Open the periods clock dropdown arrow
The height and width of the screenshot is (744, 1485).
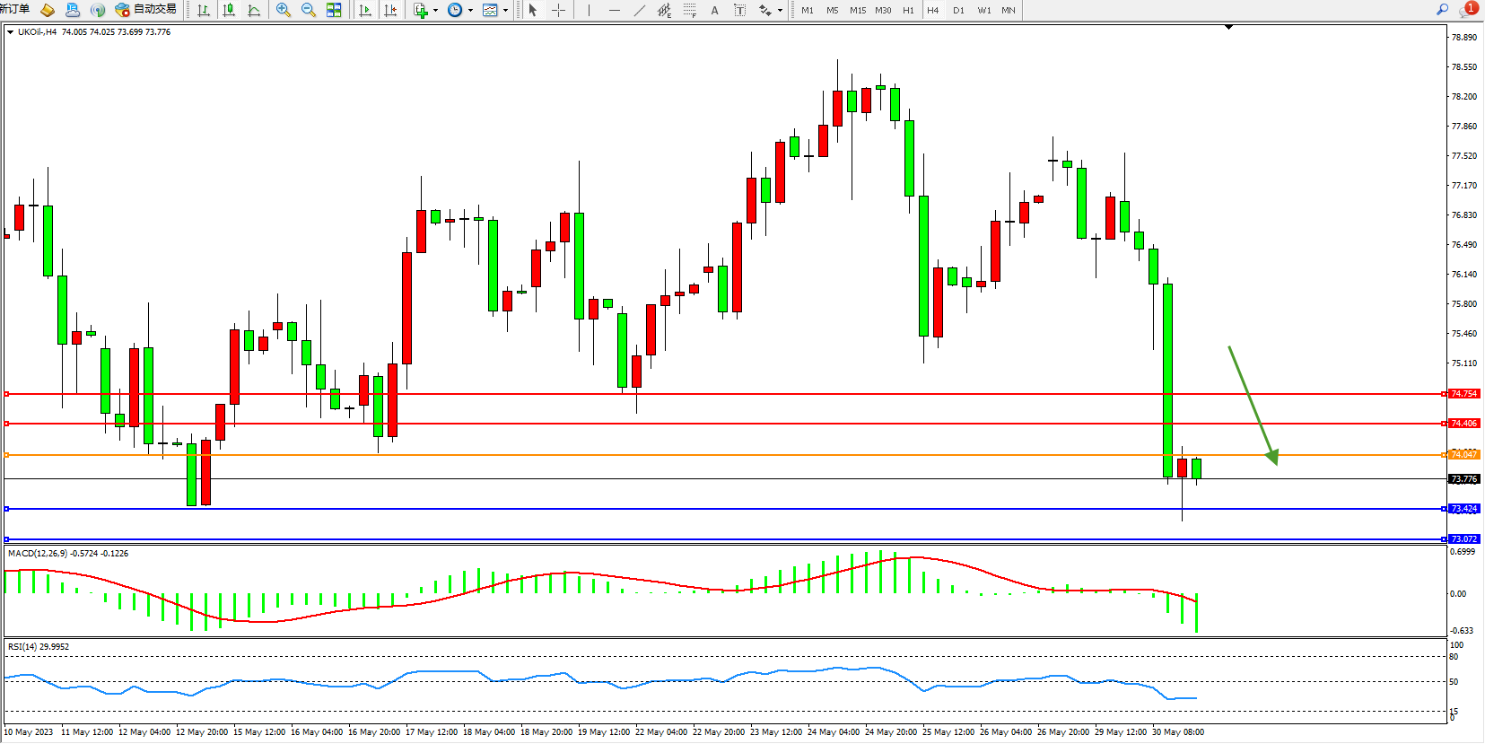click(x=470, y=11)
